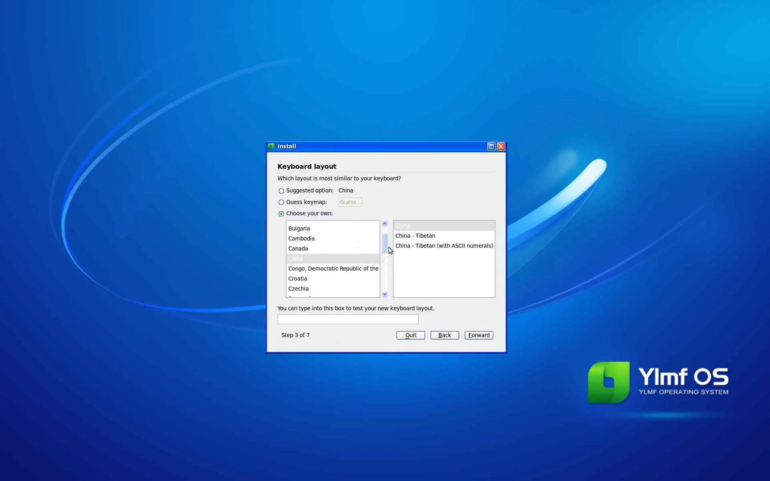Click the keyboard layout test box
The width and height of the screenshot is (770, 481).
tap(348, 319)
